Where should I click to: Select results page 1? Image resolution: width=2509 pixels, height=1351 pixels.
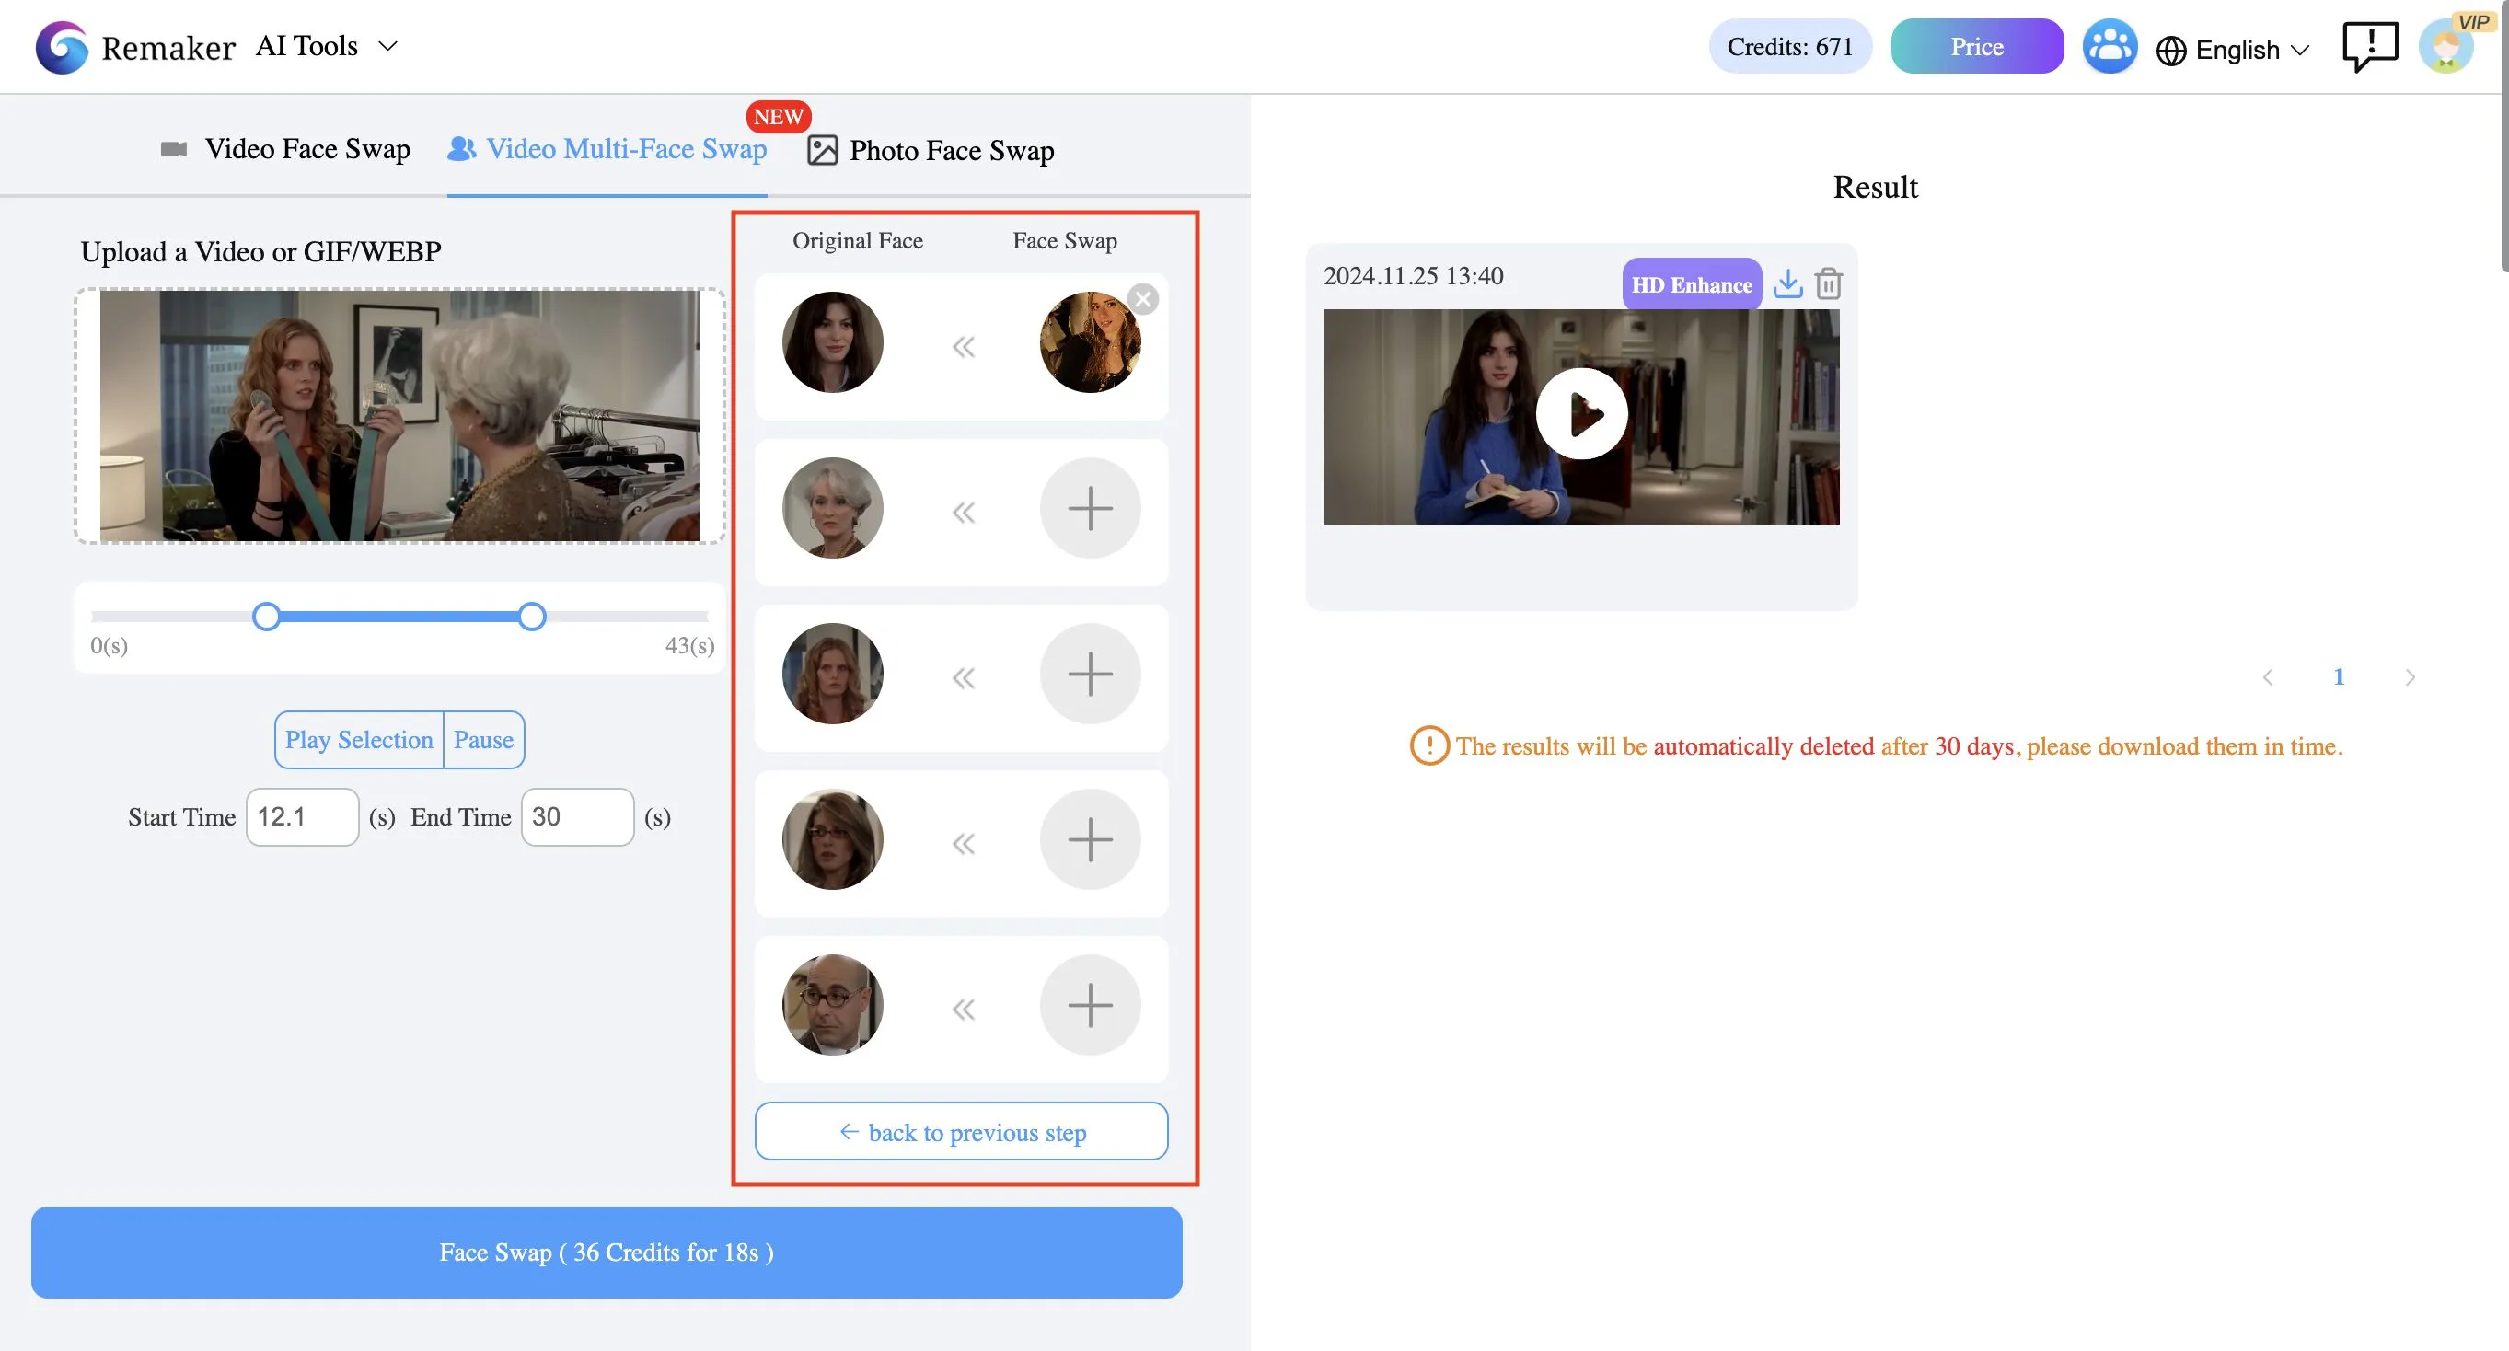pyautogui.click(x=2339, y=677)
